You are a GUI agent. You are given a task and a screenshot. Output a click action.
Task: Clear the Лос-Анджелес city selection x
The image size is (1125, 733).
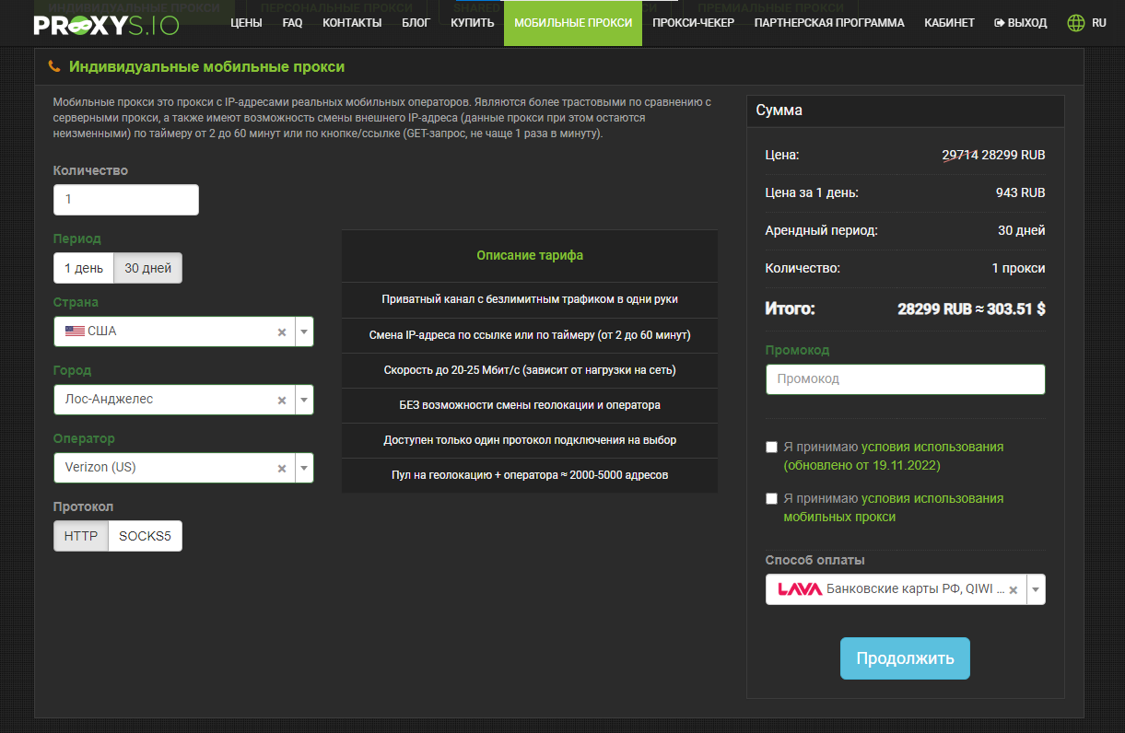[x=282, y=401]
